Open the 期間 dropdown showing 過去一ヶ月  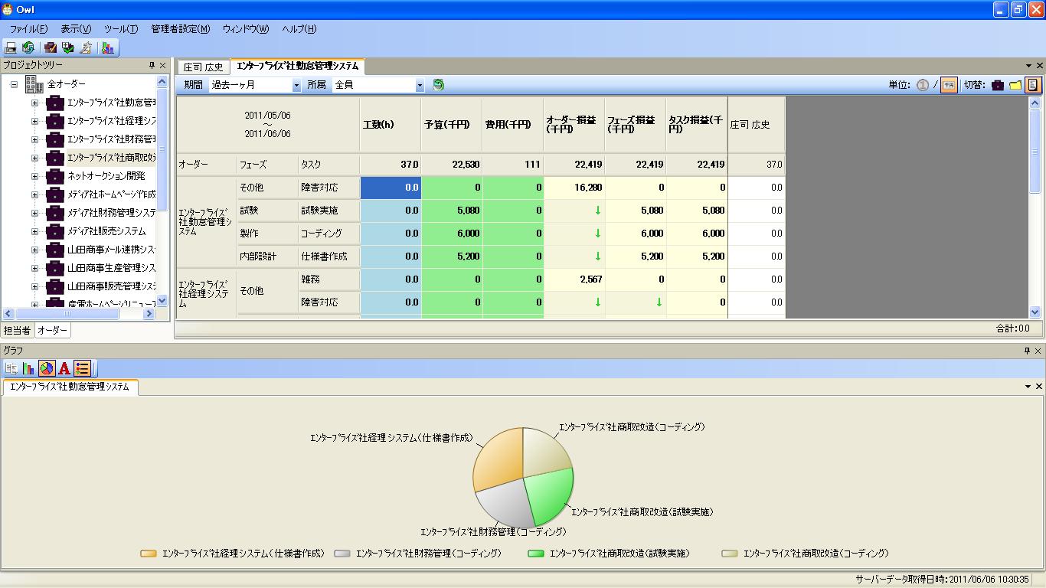coord(296,86)
